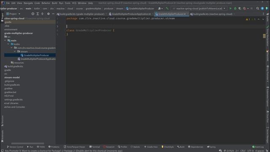Select .gitignore in project tree
The width and height of the screenshot is (270, 152).
(x=9, y=81)
